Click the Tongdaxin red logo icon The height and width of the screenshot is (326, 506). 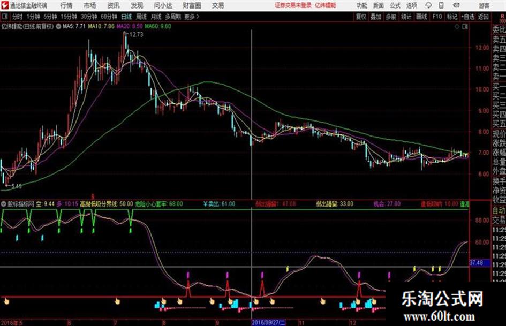[4, 5]
